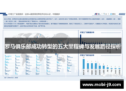Click the blue intro paragraph starting 自2018年起
Screen dimensions: 126x91
tap(62, 22)
